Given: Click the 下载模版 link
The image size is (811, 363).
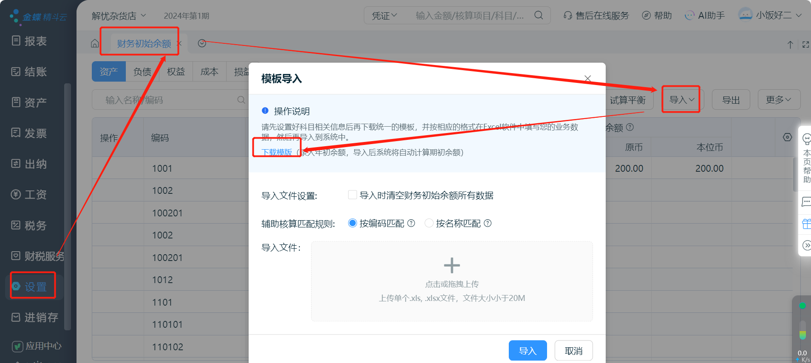Looking at the screenshot, I should pos(277,152).
